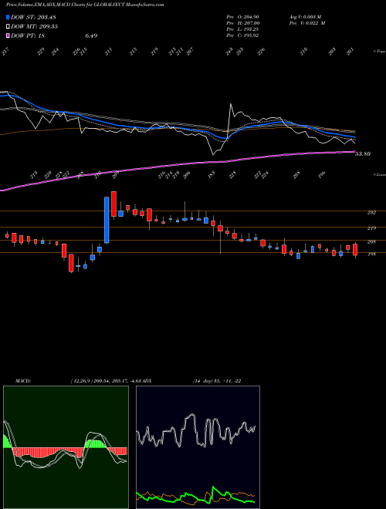Click inside the green MACD histogram panel
The width and height of the screenshot is (386, 509).
(66, 447)
